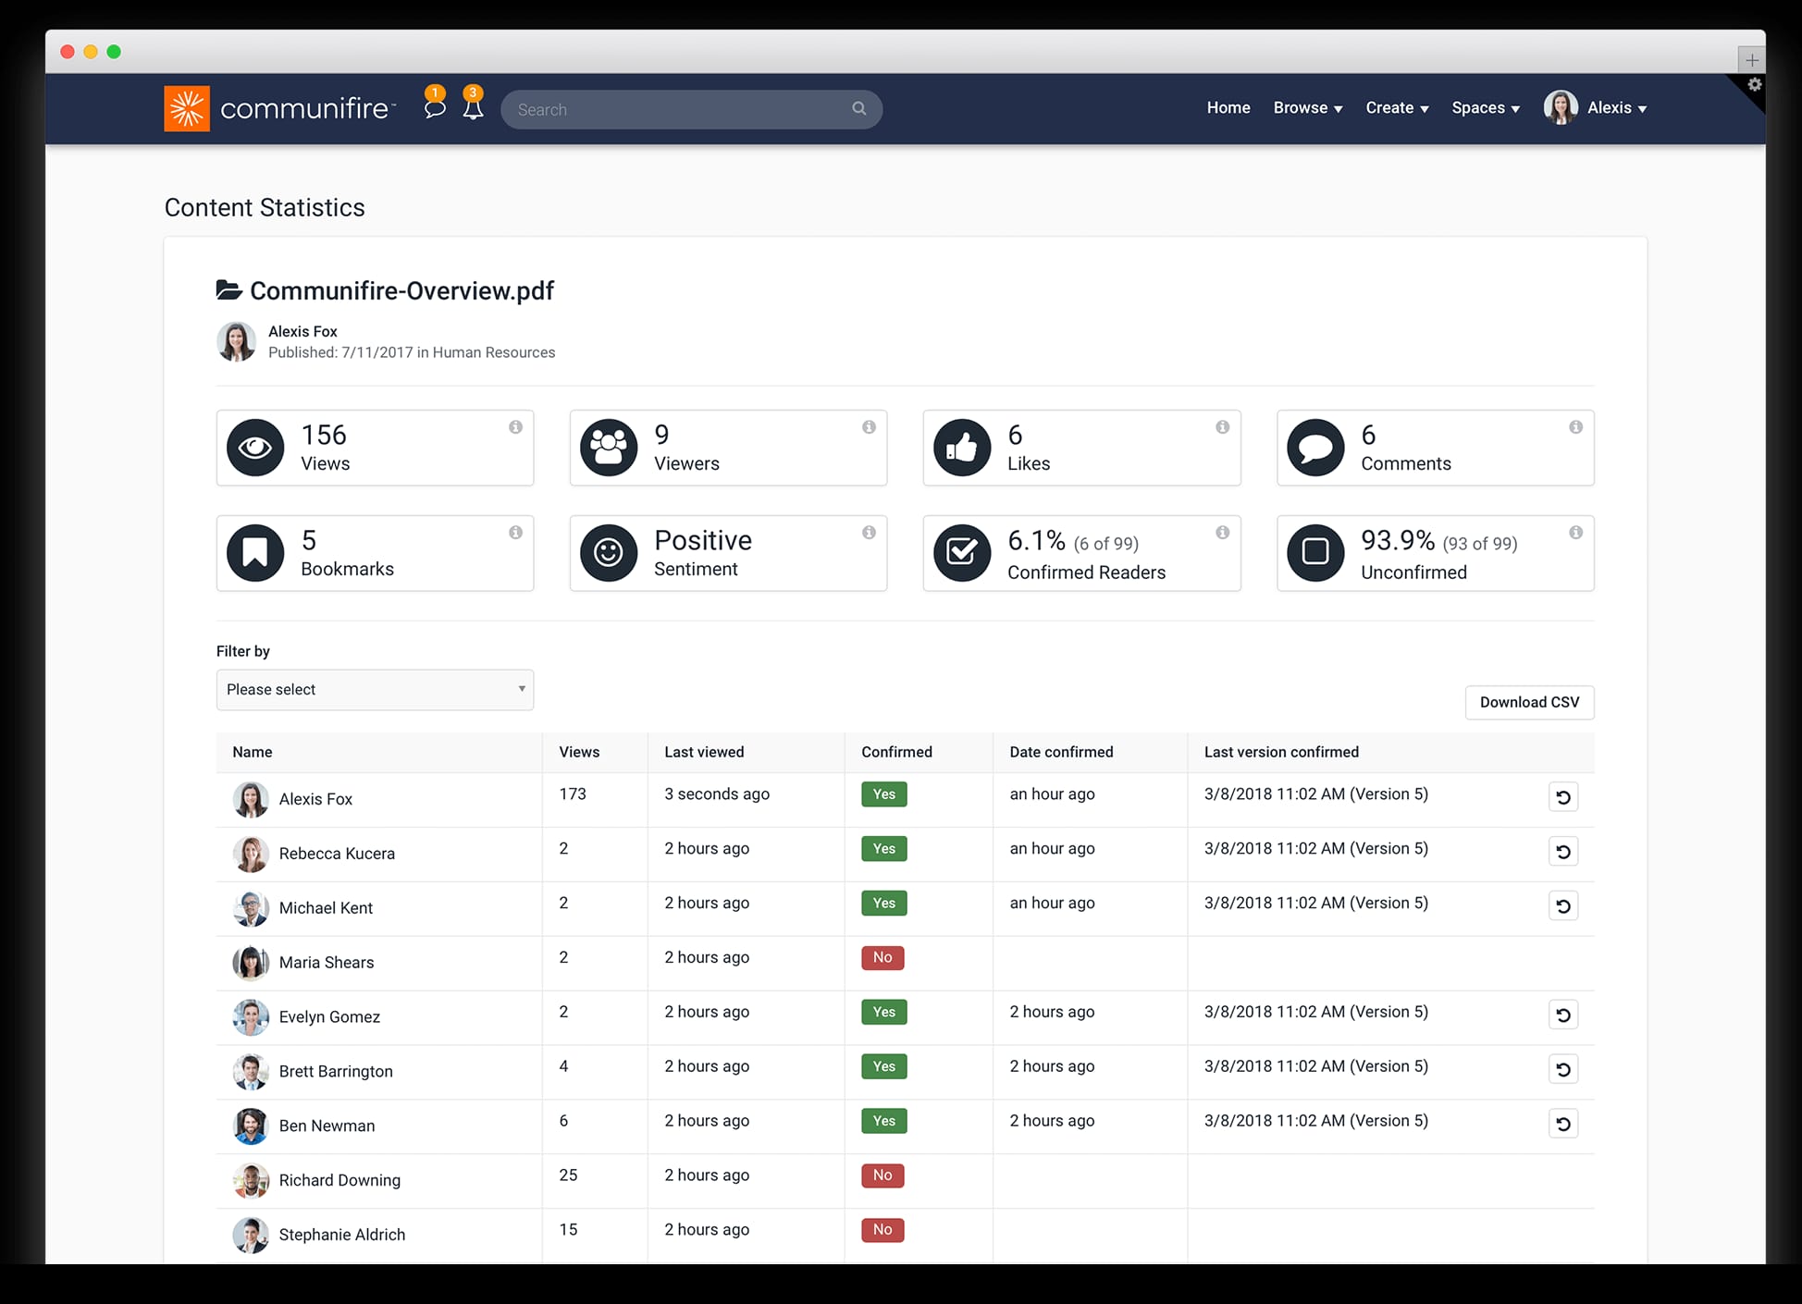Image resolution: width=1802 pixels, height=1304 pixels.
Task: Open the messages chat bubble icon
Action: click(x=434, y=108)
